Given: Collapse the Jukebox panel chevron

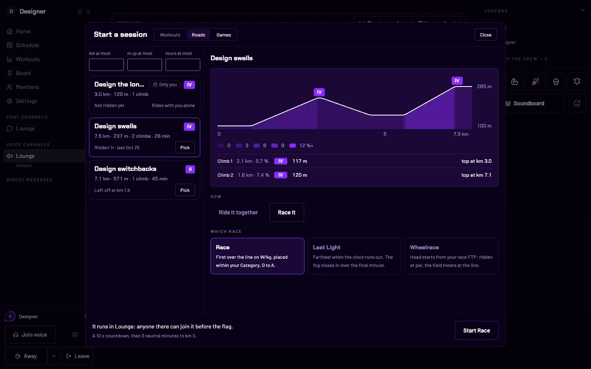Looking at the screenshot, I should pyautogui.click(x=583, y=10).
